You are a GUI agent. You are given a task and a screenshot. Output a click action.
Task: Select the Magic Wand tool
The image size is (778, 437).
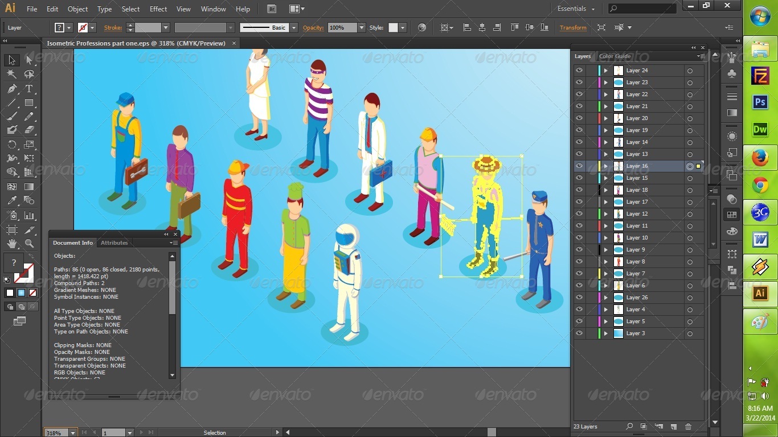(x=11, y=74)
